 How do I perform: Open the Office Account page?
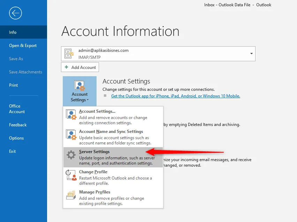(x=23, y=109)
